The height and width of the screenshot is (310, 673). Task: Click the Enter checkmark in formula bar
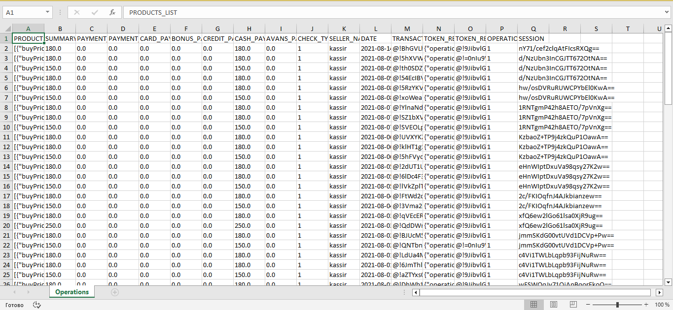point(95,12)
